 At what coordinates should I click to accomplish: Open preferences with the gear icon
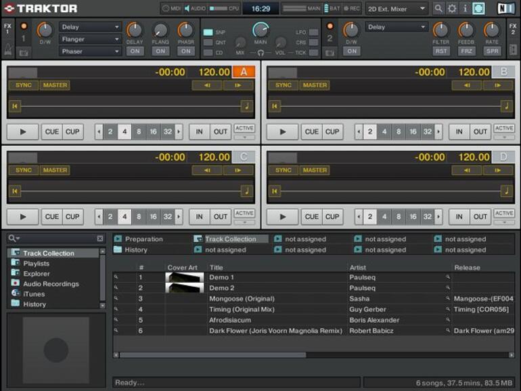452,9
